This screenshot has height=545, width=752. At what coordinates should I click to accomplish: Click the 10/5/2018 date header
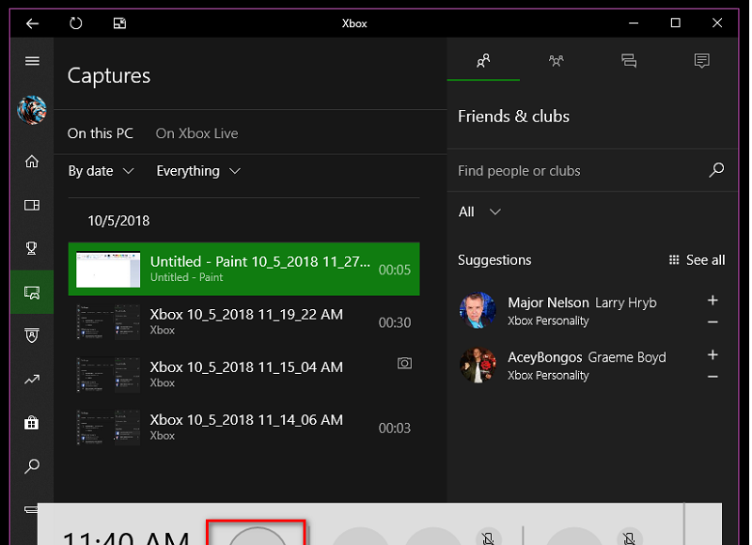pyautogui.click(x=118, y=221)
